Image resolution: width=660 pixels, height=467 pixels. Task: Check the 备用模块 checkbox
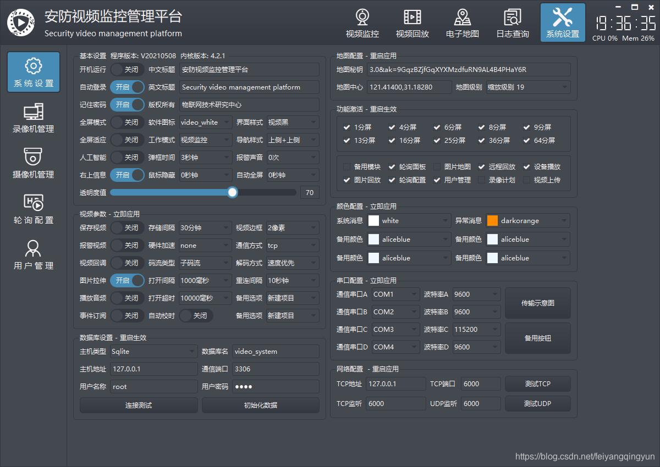click(347, 166)
